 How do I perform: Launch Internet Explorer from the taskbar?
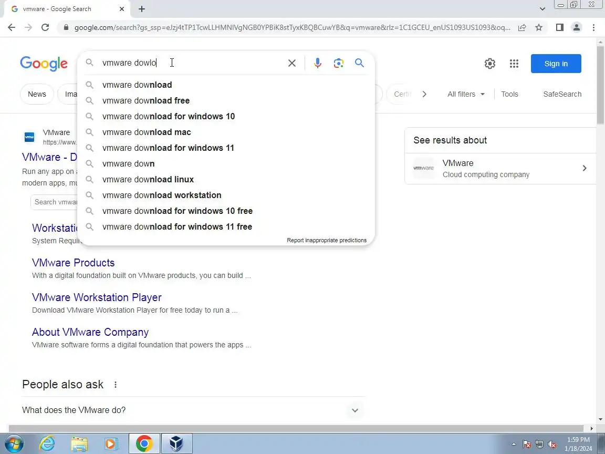[47, 443]
